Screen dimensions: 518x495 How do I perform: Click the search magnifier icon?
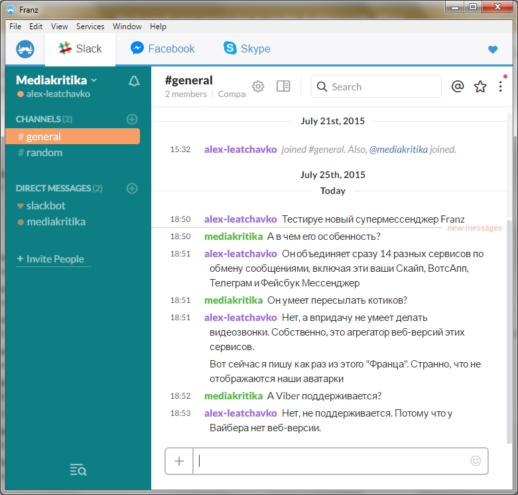pos(322,86)
